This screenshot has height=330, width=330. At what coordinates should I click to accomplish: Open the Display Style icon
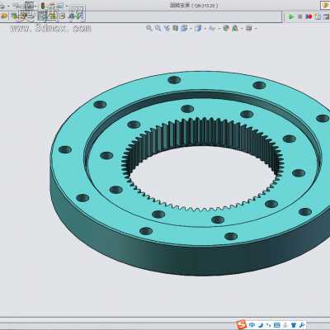coord(198,28)
